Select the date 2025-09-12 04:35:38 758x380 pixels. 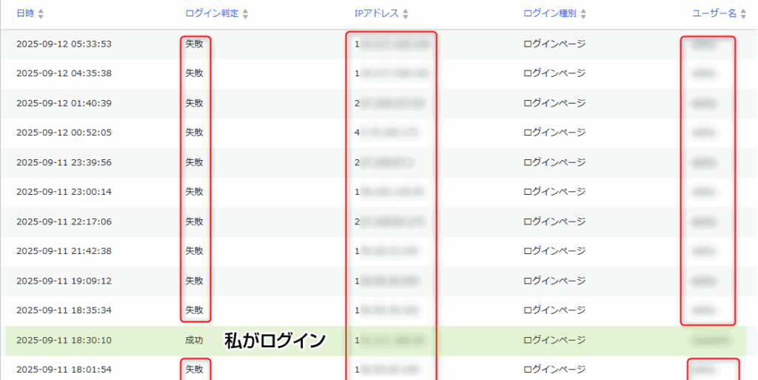(x=64, y=73)
